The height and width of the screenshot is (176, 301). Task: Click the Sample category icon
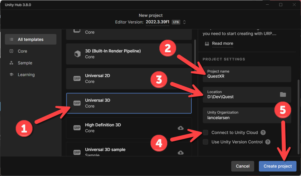pyautogui.click(x=11, y=63)
